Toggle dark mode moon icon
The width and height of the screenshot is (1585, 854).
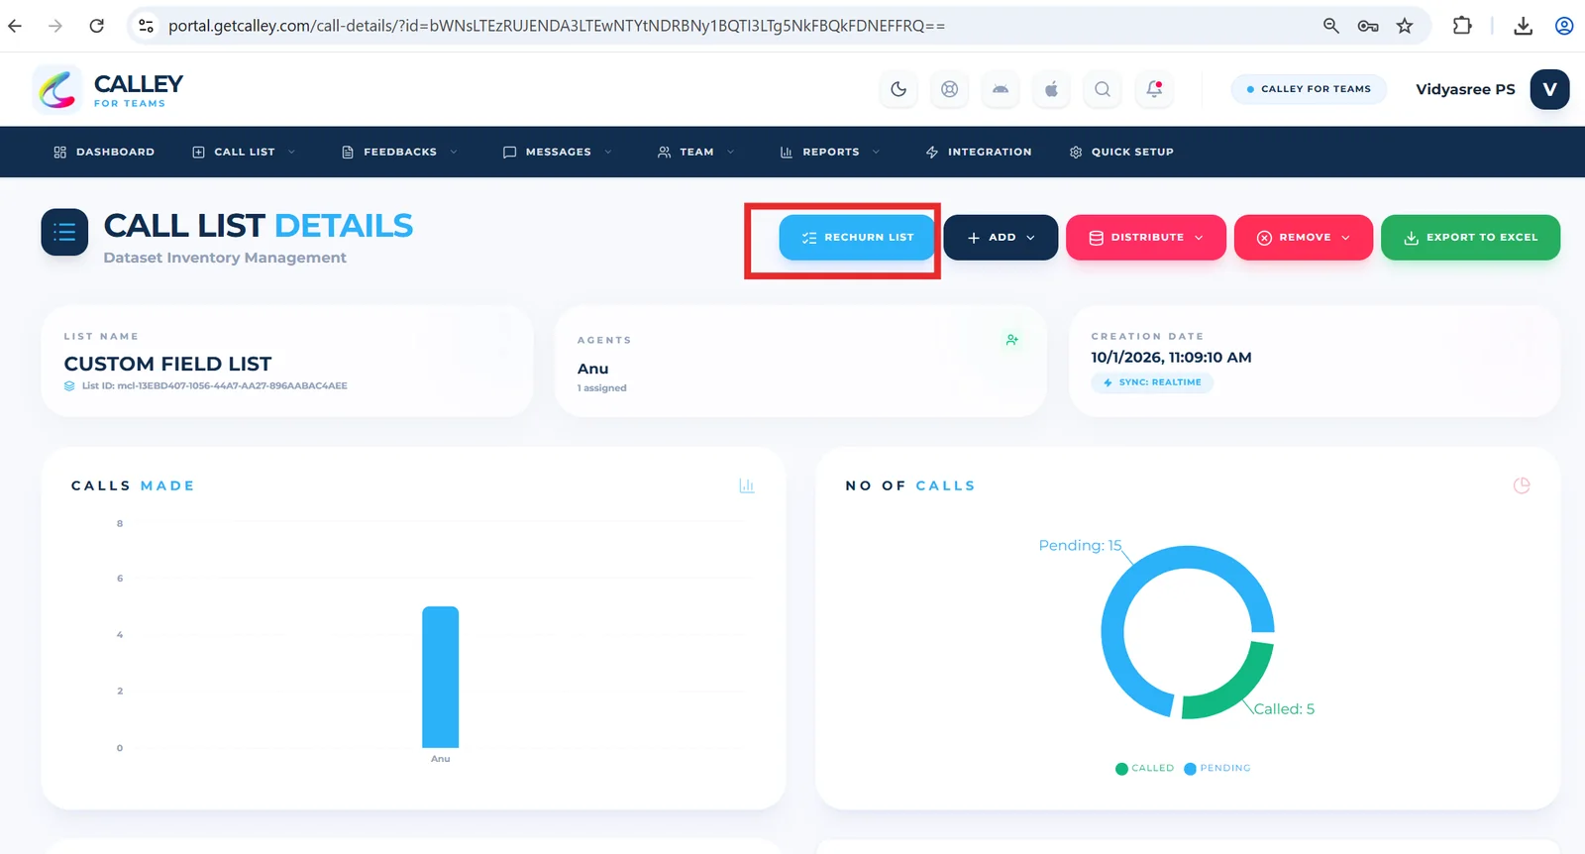point(898,89)
